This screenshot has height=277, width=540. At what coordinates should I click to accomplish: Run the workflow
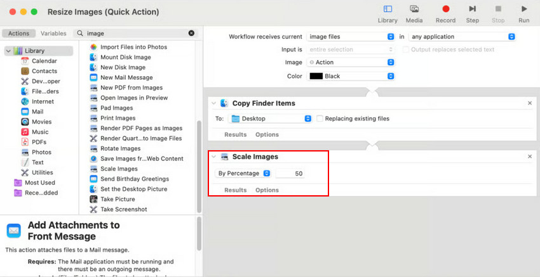point(524,14)
